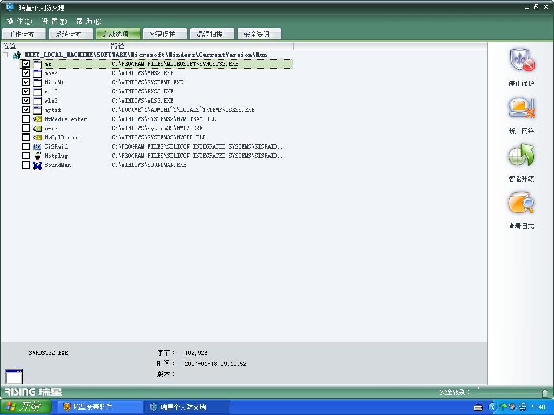Click the NVIDIA icon next to NvCplDaemon
The height and width of the screenshot is (415, 554).
[37, 138]
